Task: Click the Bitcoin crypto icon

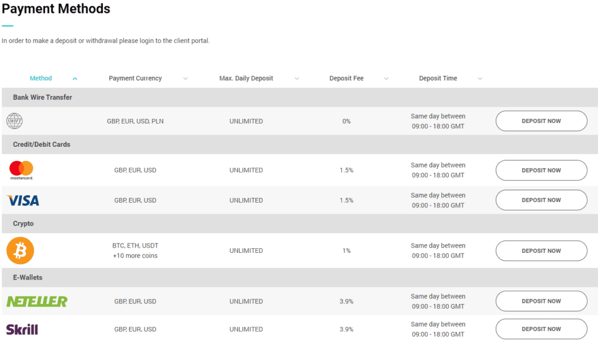Action: point(20,251)
